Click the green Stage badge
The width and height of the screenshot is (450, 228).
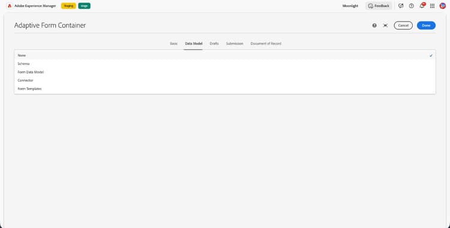click(85, 6)
